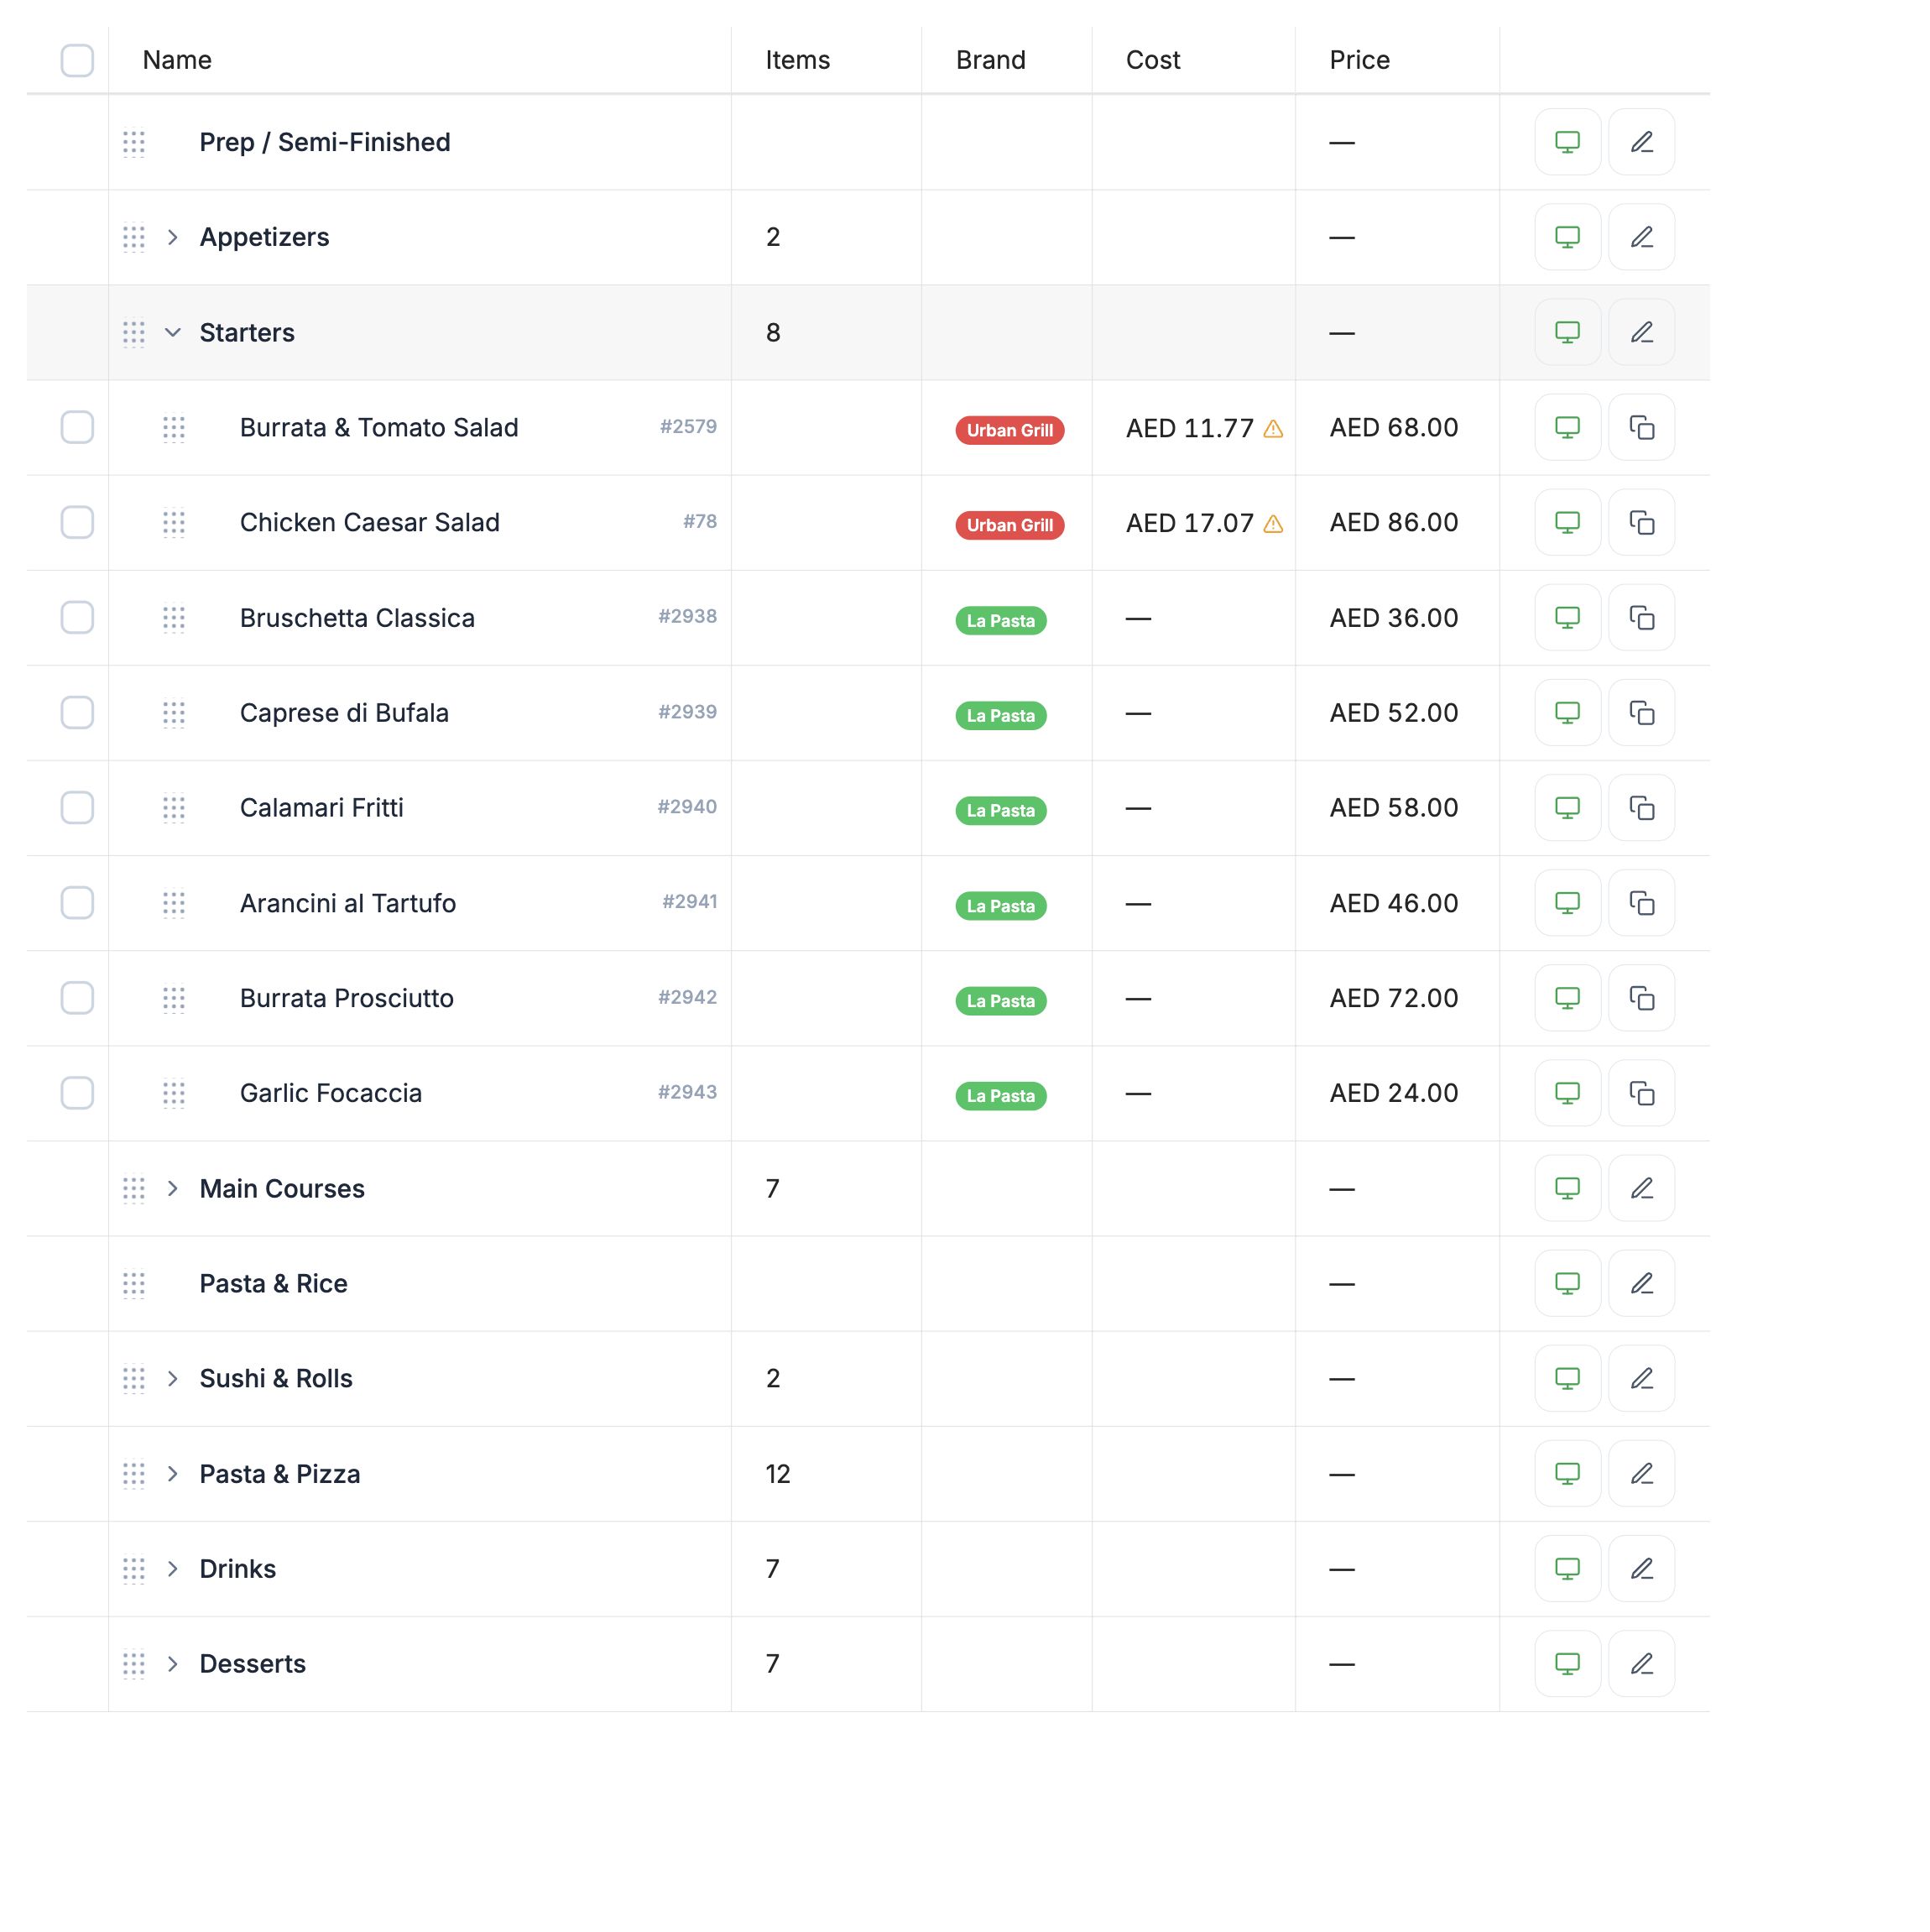Expand the Appetizers category
1930x1932 pixels.
173,237
